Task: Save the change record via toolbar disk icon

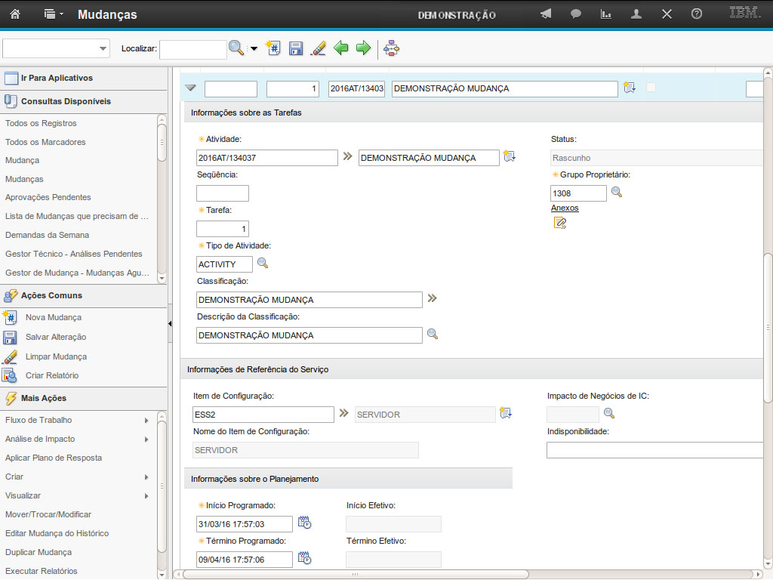Action: click(x=296, y=48)
